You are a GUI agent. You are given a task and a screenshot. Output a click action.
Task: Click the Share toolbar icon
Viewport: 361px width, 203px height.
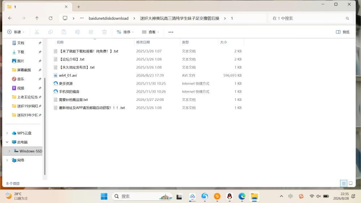pos(91,32)
